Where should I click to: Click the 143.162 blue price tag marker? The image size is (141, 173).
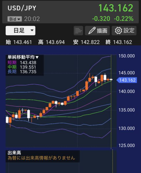[127, 80]
